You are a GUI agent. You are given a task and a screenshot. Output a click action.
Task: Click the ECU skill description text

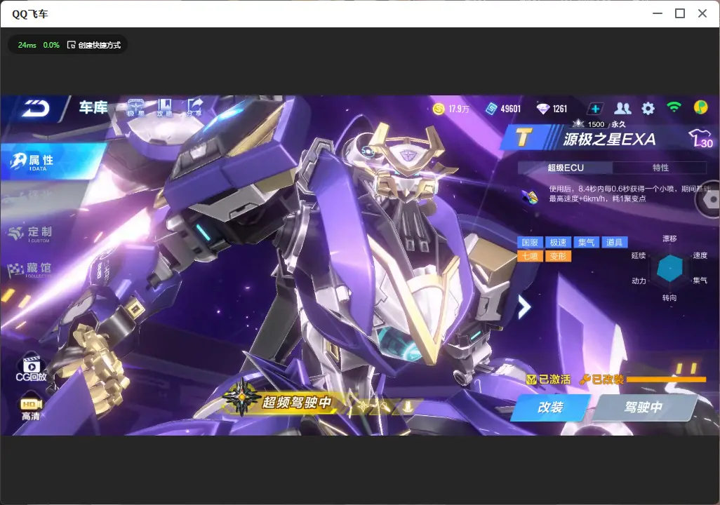click(629, 194)
